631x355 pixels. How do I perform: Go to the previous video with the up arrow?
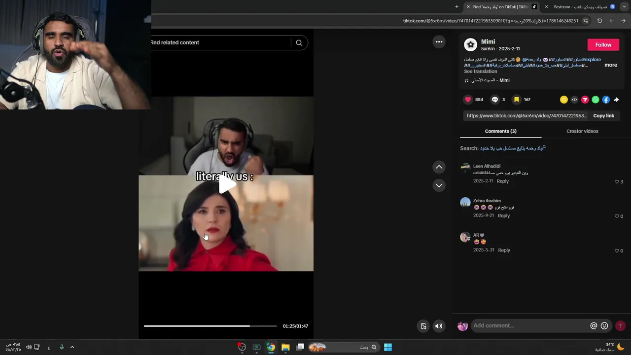tap(439, 167)
